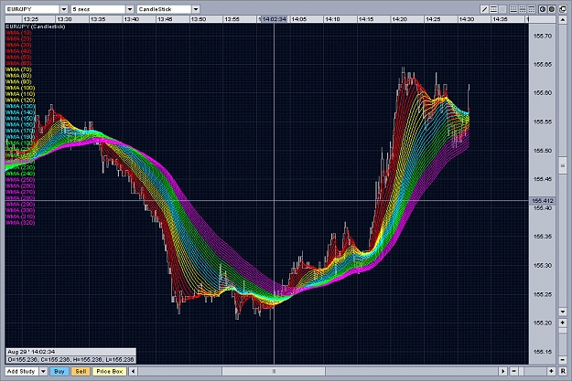Toggle the solid dark circle button in the top toolbar
The height and width of the screenshot is (381, 572).
[x=552, y=9]
